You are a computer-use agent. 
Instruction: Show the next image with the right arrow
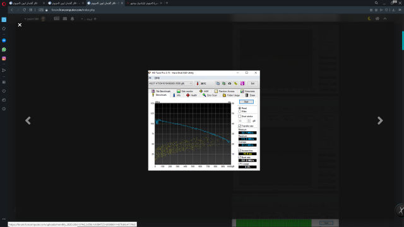[x=380, y=120]
